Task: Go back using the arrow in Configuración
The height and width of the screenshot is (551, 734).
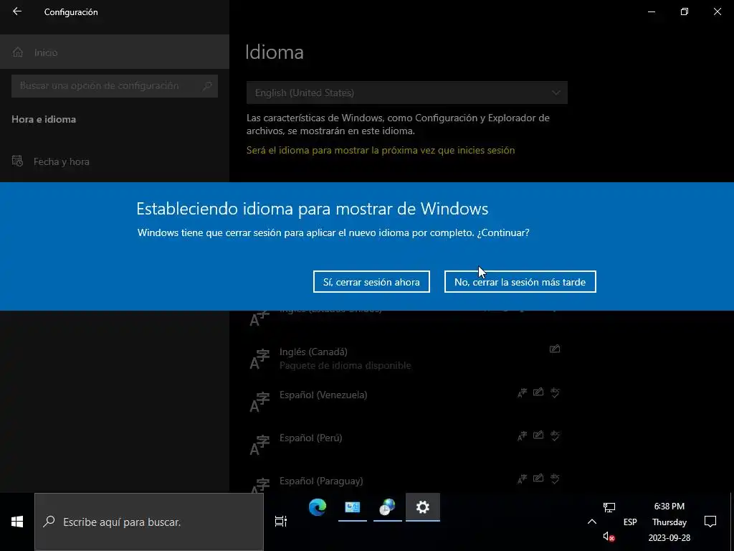Action: pyautogui.click(x=17, y=11)
